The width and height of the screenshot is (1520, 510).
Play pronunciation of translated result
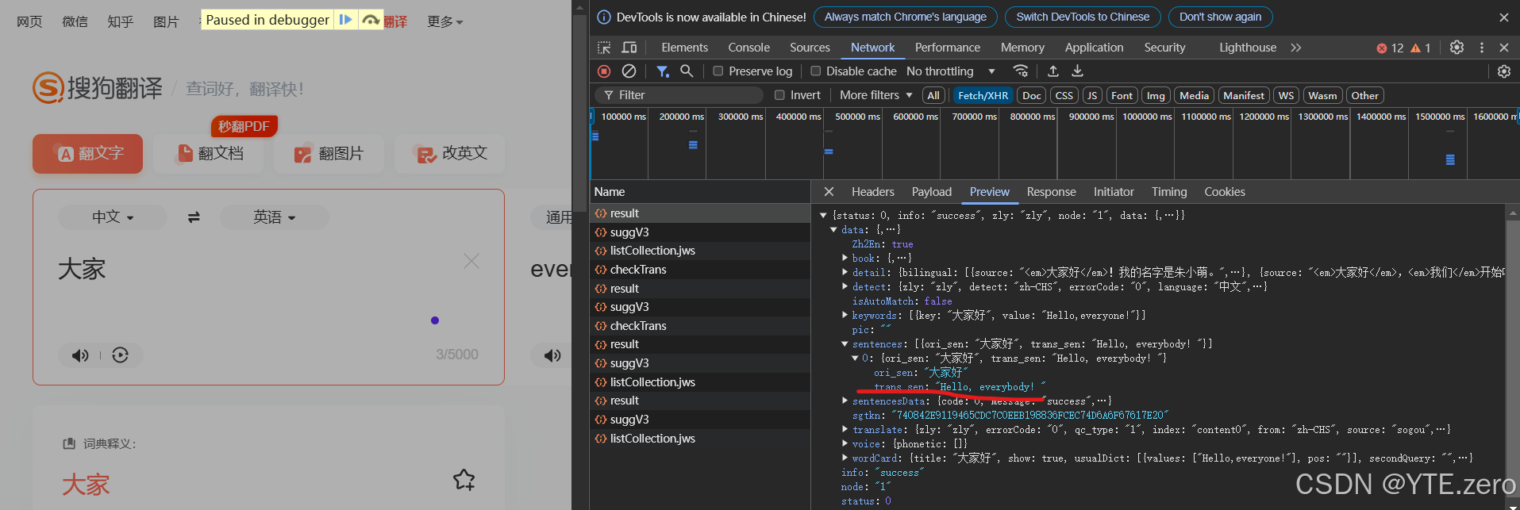(x=552, y=355)
